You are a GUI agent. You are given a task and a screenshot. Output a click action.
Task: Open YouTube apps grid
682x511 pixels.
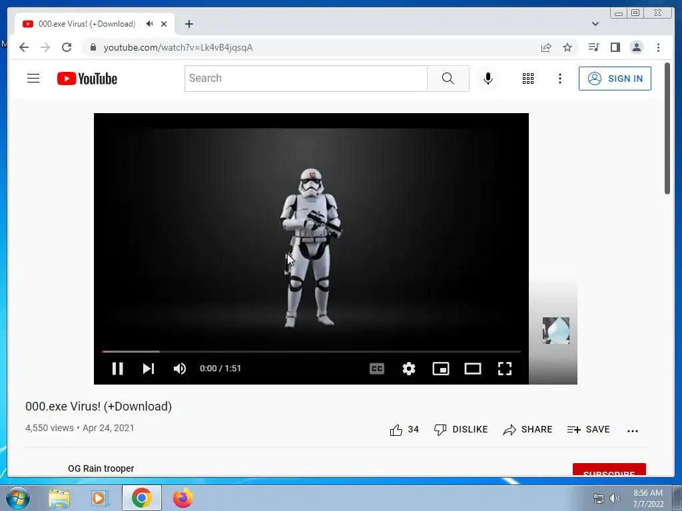[x=528, y=79]
